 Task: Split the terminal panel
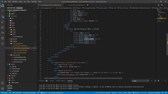(x=155, y=81)
